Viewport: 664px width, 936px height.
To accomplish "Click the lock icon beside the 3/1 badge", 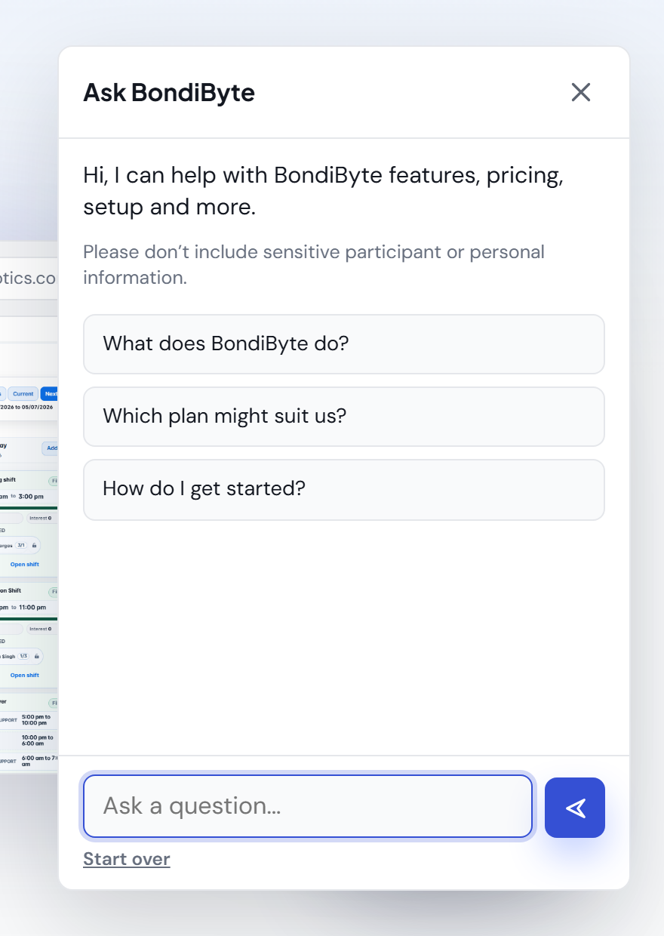I will click(x=34, y=545).
